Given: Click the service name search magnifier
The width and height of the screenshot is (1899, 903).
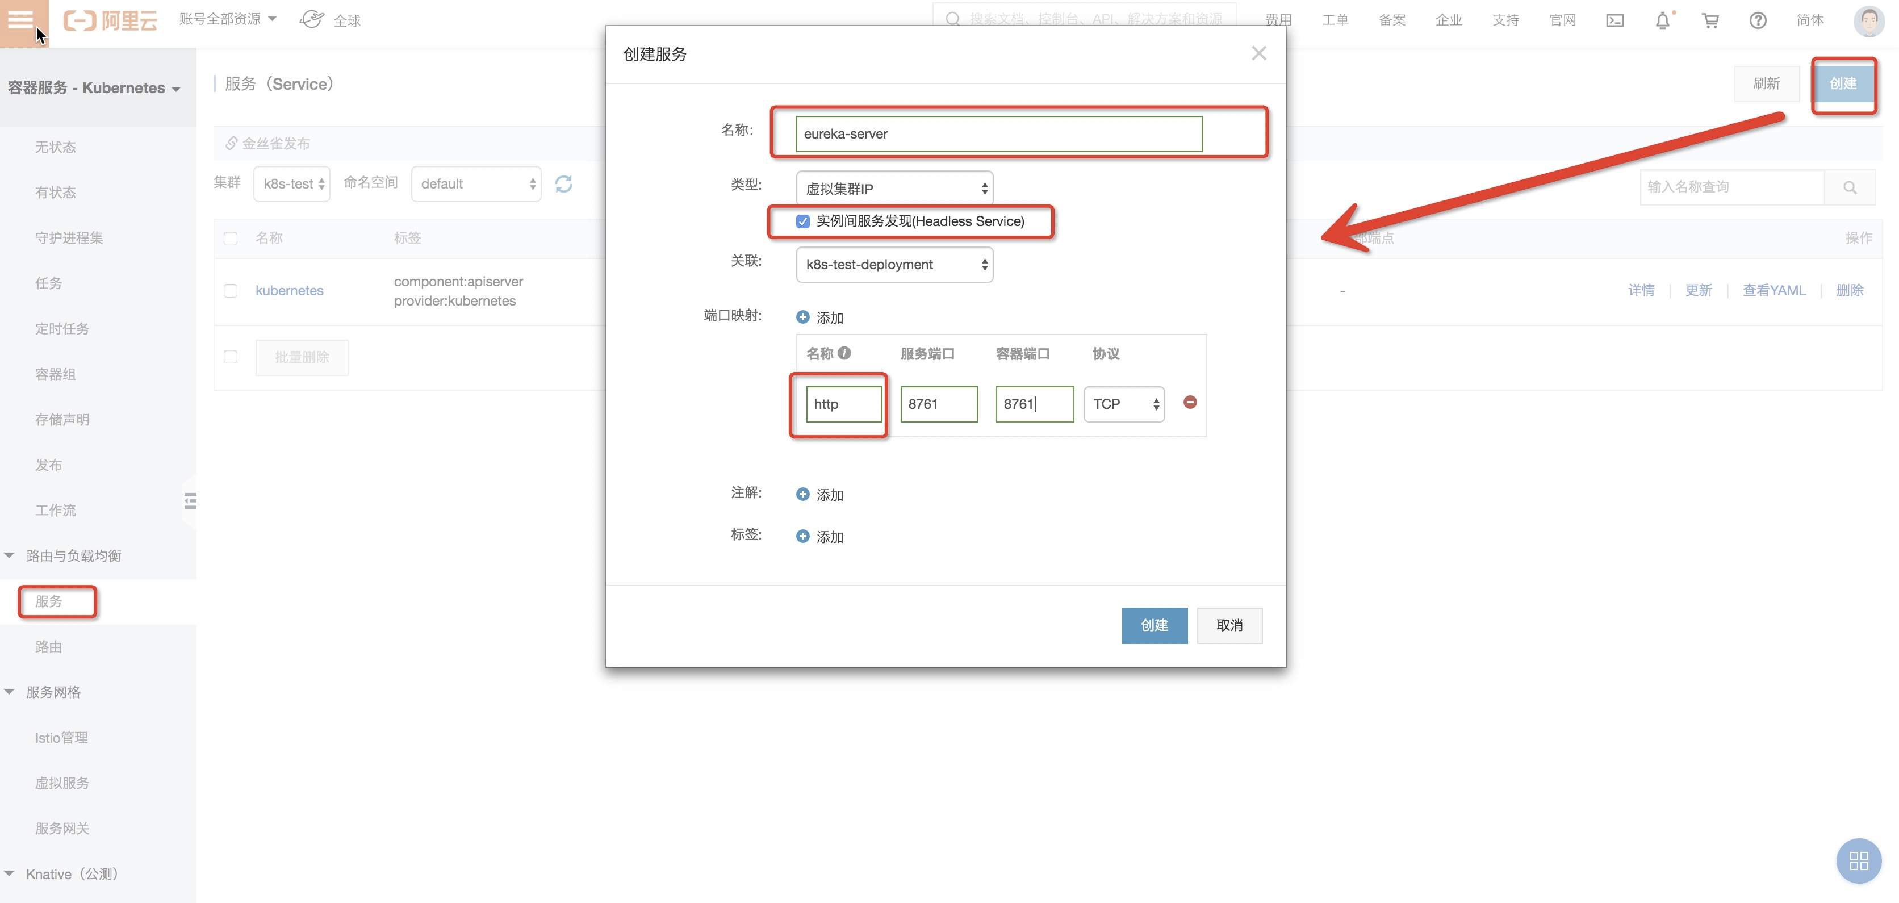Looking at the screenshot, I should click(1850, 187).
